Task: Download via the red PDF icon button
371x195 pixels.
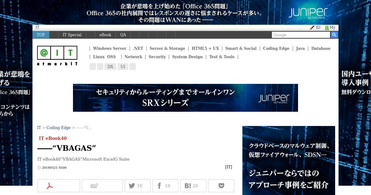Action: click(59, 186)
